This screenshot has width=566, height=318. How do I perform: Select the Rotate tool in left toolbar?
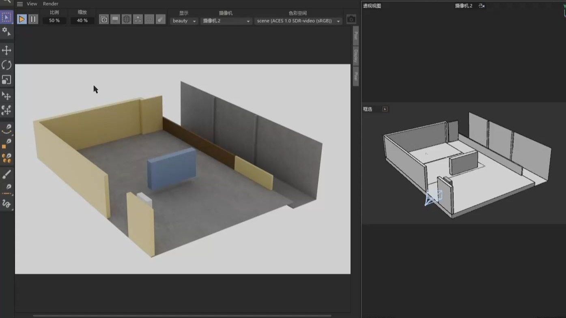click(6, 65)
